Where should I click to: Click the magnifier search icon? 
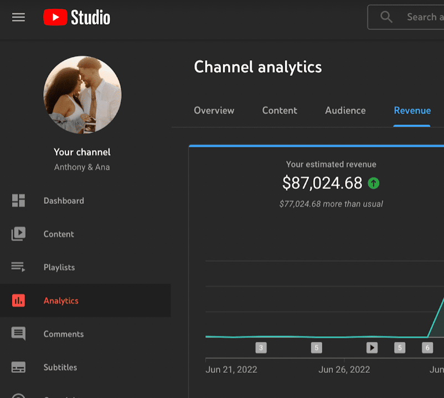click(x=386, y=17)
